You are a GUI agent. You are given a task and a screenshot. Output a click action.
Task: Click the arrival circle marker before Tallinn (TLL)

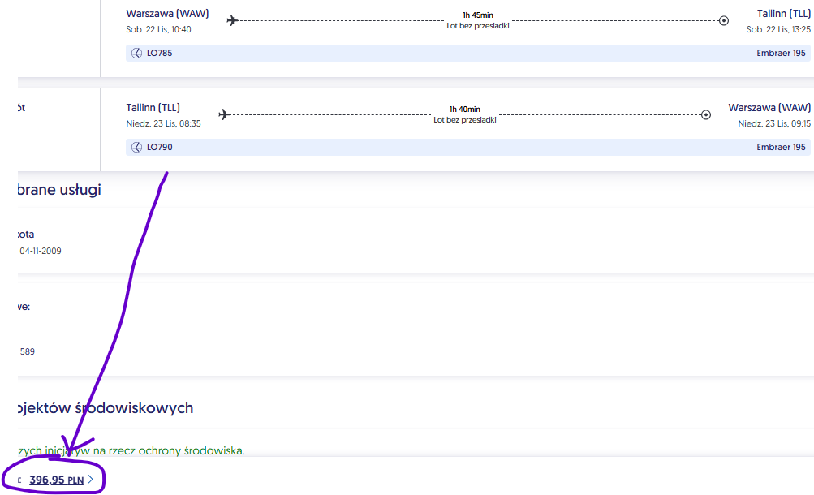click(x=724, y=21)
